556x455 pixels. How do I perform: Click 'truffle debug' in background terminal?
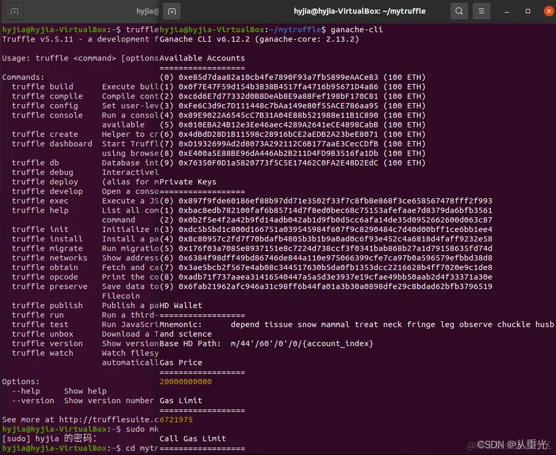pos(43,172)
